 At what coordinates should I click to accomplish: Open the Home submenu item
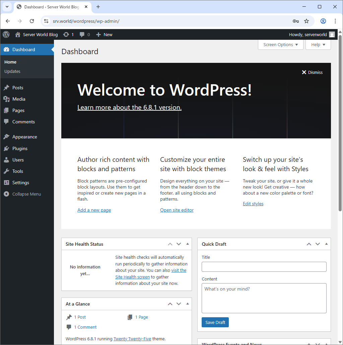[10, 62]
